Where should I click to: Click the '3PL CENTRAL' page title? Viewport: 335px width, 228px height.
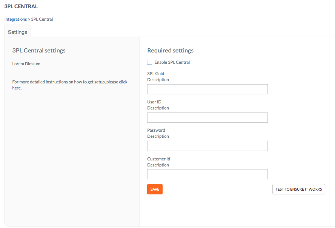pos(21,6)
